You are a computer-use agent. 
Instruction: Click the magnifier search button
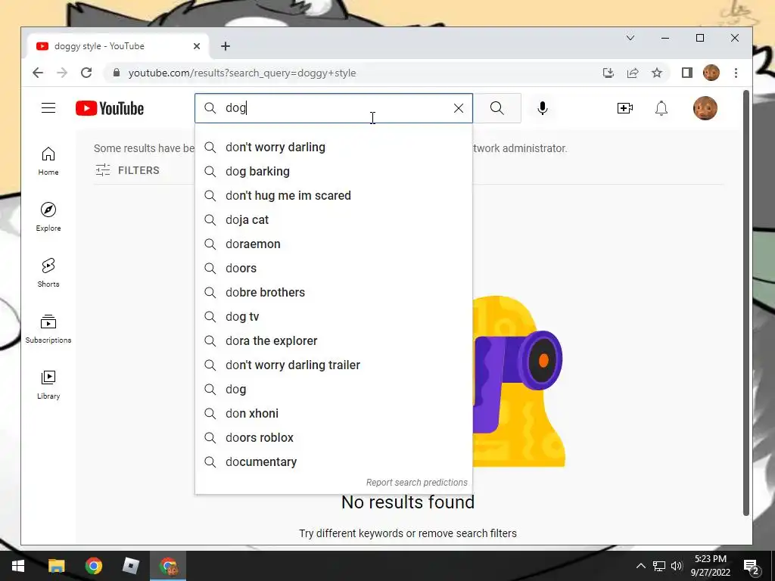(497, 108)
